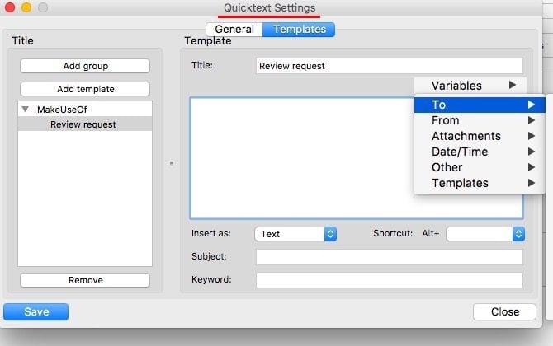Open the Attachments submenu
The height and width of the screenshot is (346, 553).
click(480, 136)
